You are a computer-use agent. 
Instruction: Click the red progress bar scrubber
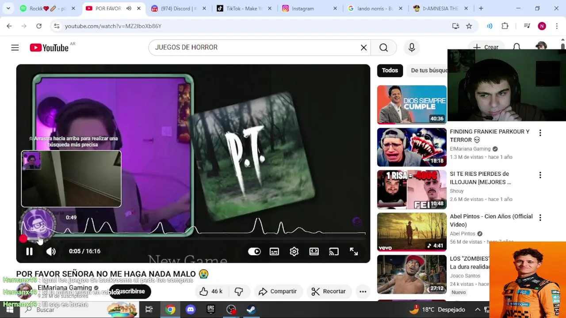click(x=23, y=239)
